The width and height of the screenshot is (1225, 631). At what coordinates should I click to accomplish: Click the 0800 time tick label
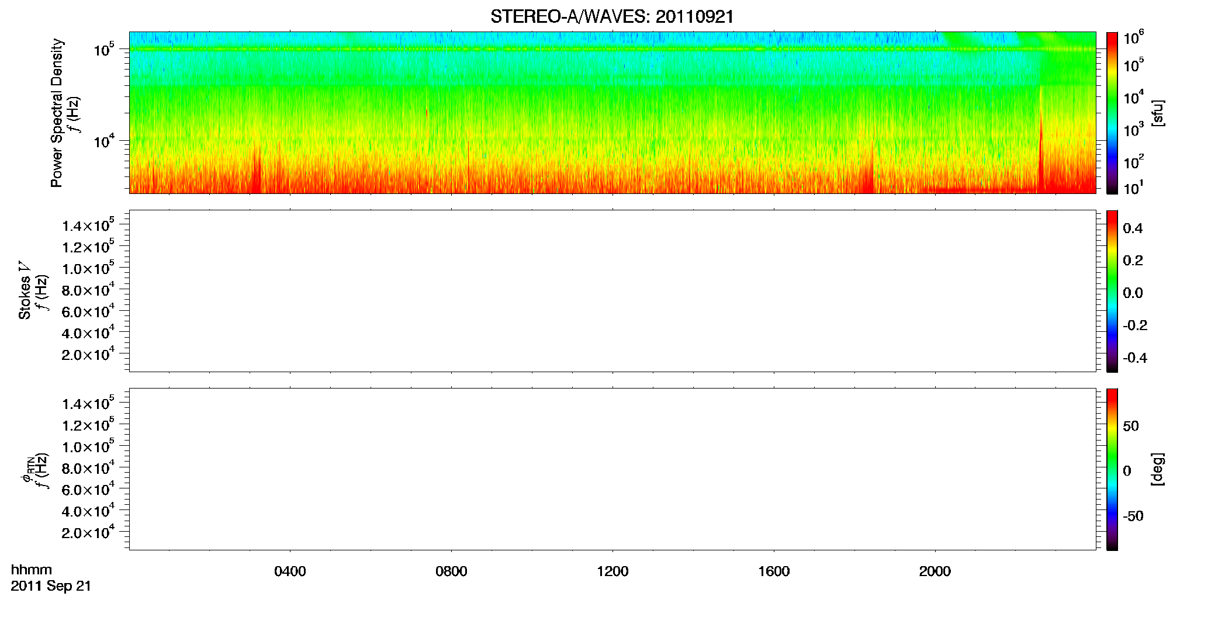pyautogui.click(x=451, y=571)
